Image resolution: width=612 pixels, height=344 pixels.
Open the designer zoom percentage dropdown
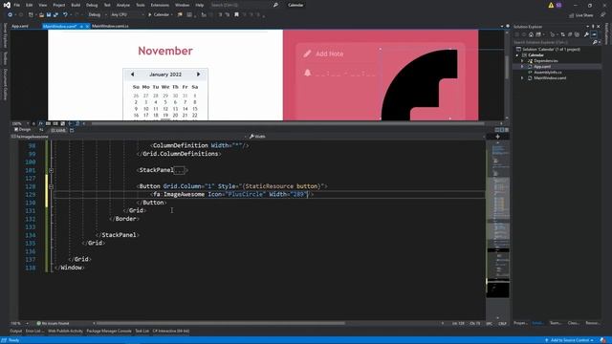(x=20, y=123)
